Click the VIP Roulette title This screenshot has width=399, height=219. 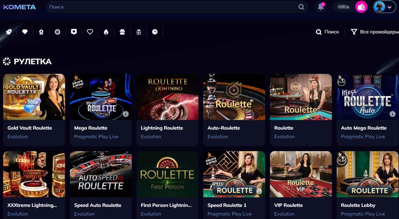click(288, 205)
